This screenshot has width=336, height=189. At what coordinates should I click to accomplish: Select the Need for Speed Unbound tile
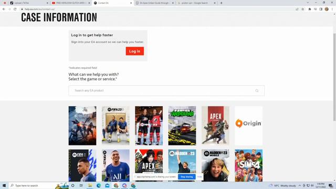(182, 125)
